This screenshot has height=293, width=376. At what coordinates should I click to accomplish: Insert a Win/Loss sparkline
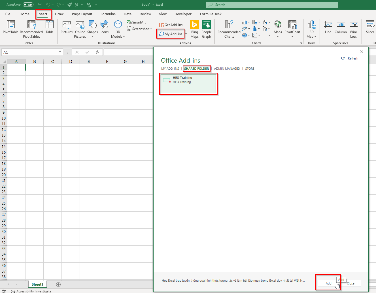point(353,29)
